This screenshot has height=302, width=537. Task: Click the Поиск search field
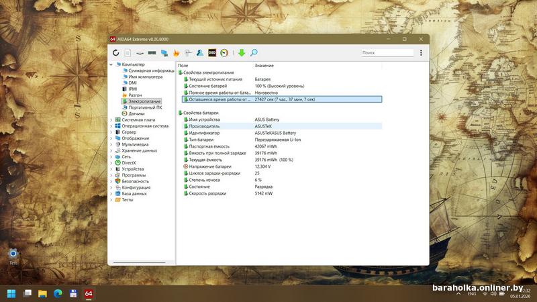tap(387, 52)
